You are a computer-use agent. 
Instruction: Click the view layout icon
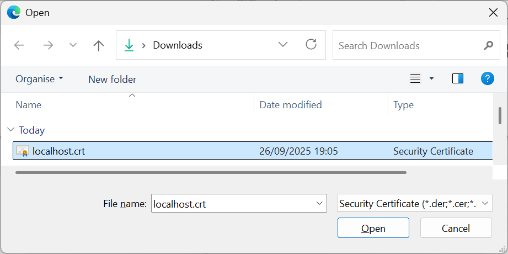415,78
